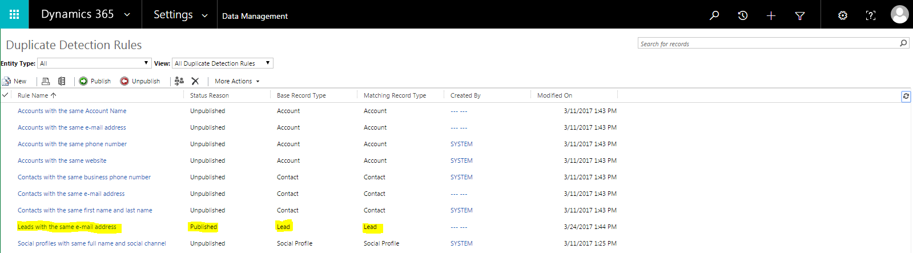Refresh the grid with refresh icon

pyautogui.click(x=906, y=96)
